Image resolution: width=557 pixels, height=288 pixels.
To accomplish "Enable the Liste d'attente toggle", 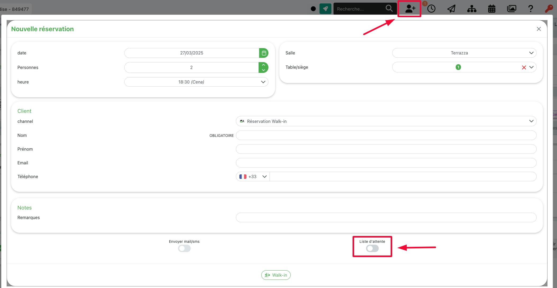I will [x=372, y=248].
